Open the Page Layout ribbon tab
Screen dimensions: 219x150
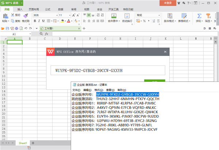[34, 9]
